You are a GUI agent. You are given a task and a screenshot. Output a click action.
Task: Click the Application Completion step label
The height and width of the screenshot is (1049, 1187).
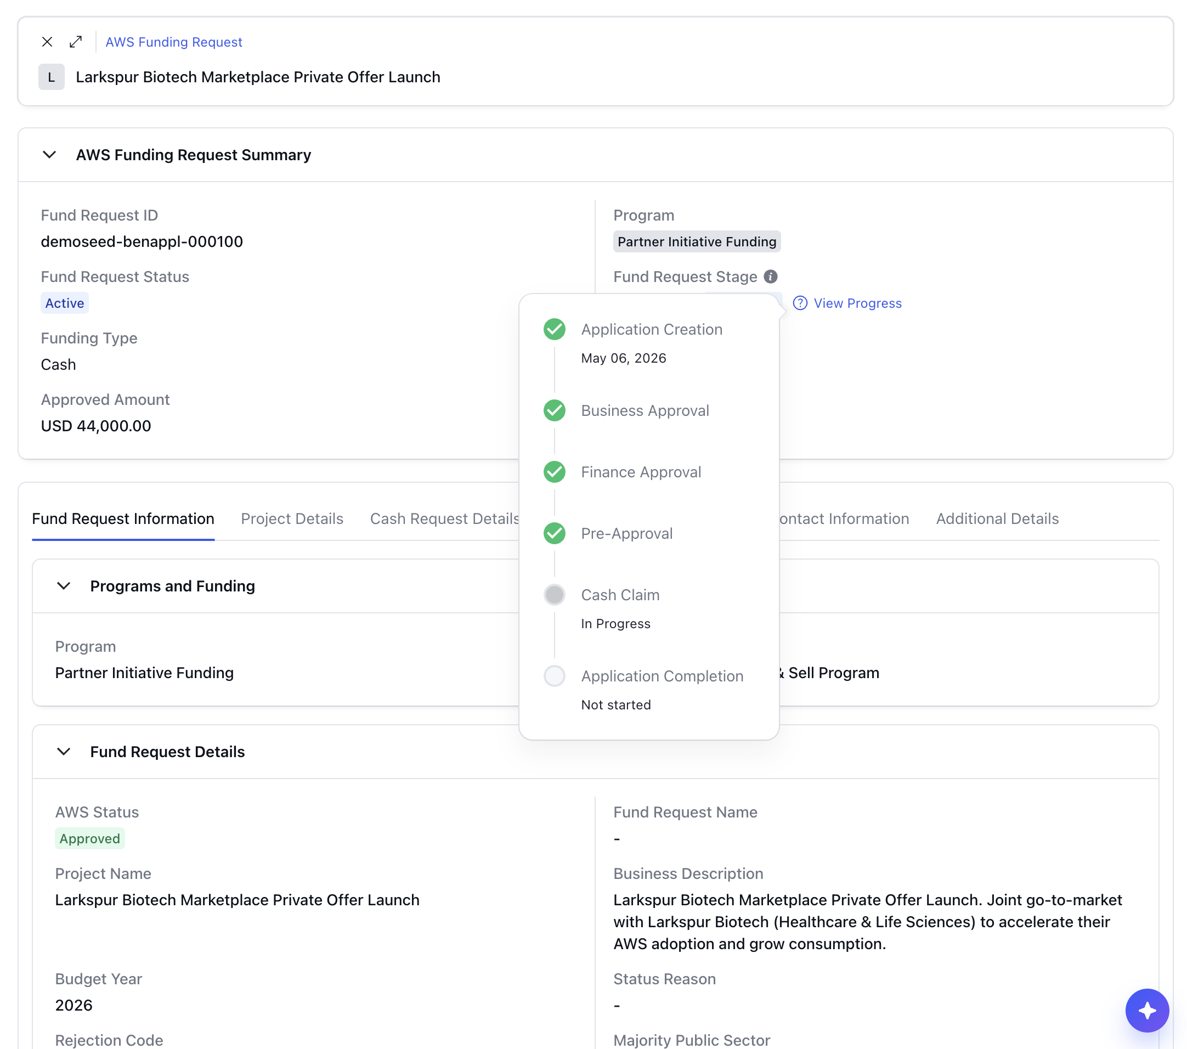(x=662, y=676)
